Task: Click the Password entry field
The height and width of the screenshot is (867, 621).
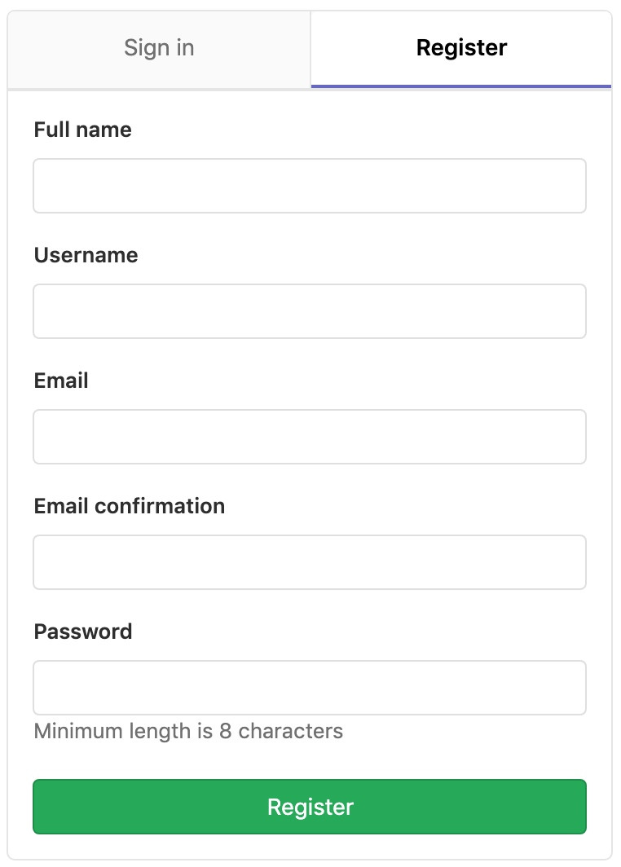Action: [310, 688]
